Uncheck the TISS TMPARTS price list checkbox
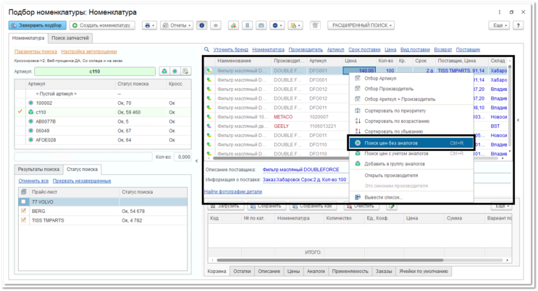 point(24,220)
